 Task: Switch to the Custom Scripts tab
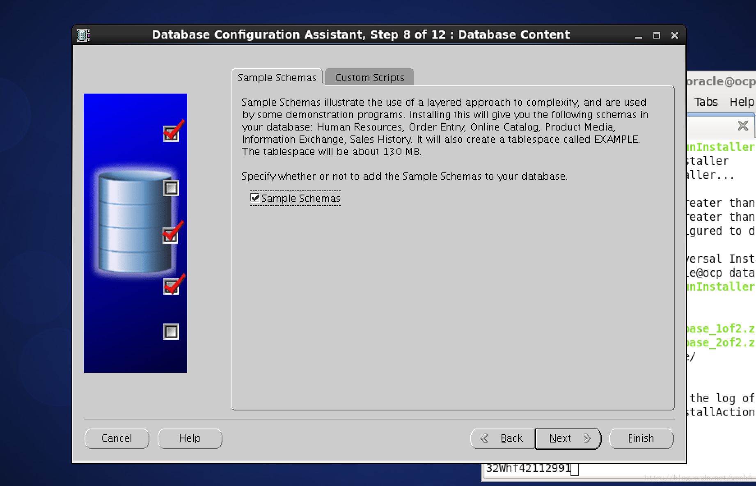click(x=369, y=78)
